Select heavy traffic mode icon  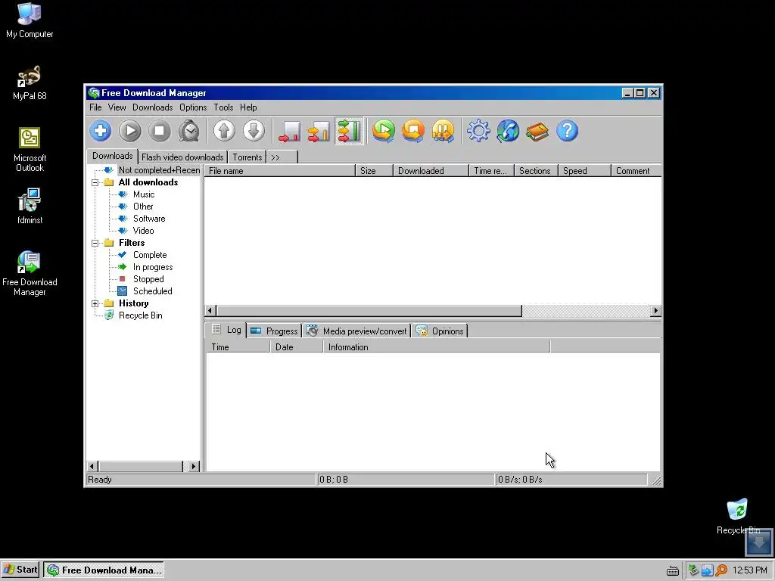coord(349,131)
